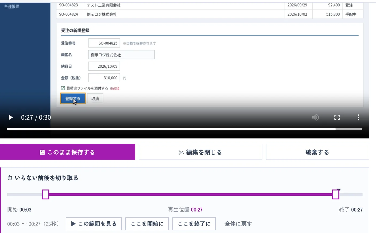Image resolution: width=376 pixels, height=233 pixels.
Task: Click 登録する button in the video frame
Action: [73, 99]
